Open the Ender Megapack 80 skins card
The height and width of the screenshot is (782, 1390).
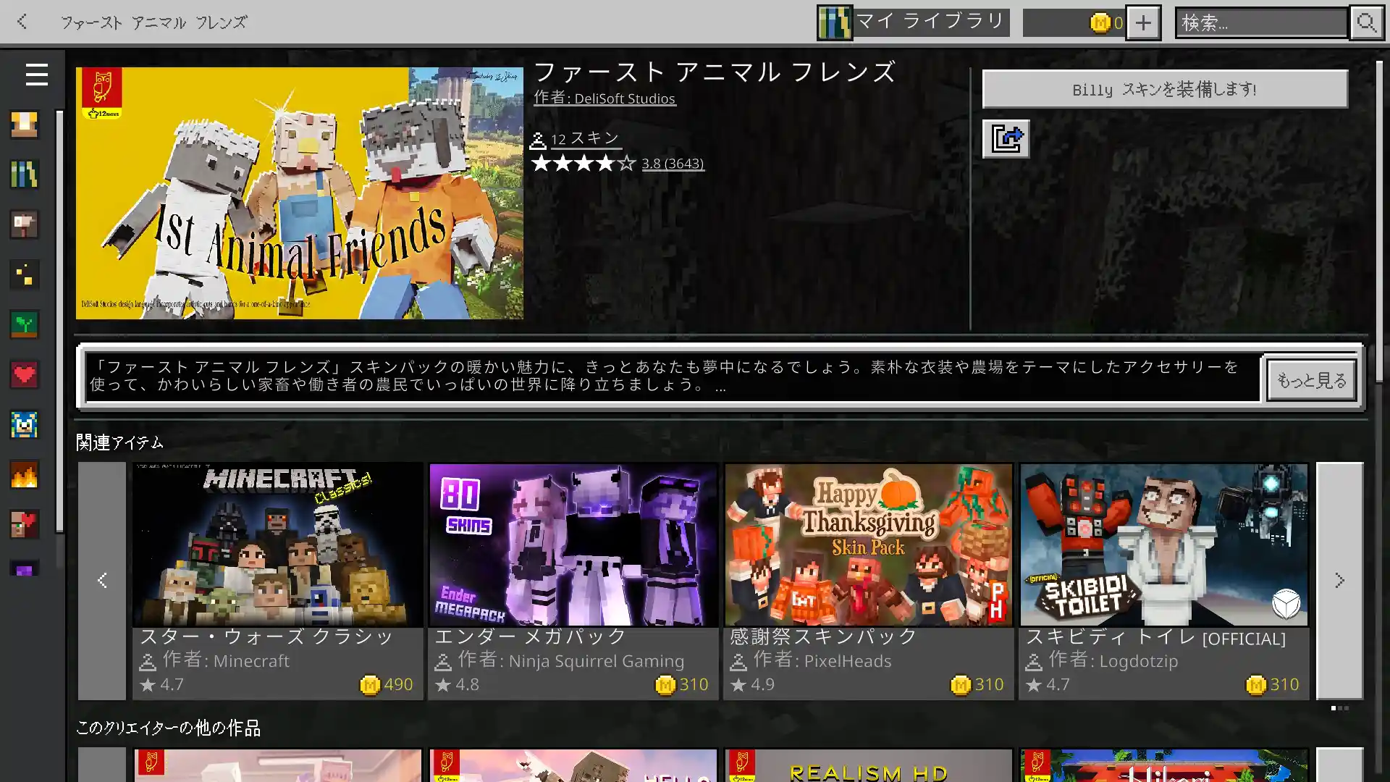(x=573, y=581)
